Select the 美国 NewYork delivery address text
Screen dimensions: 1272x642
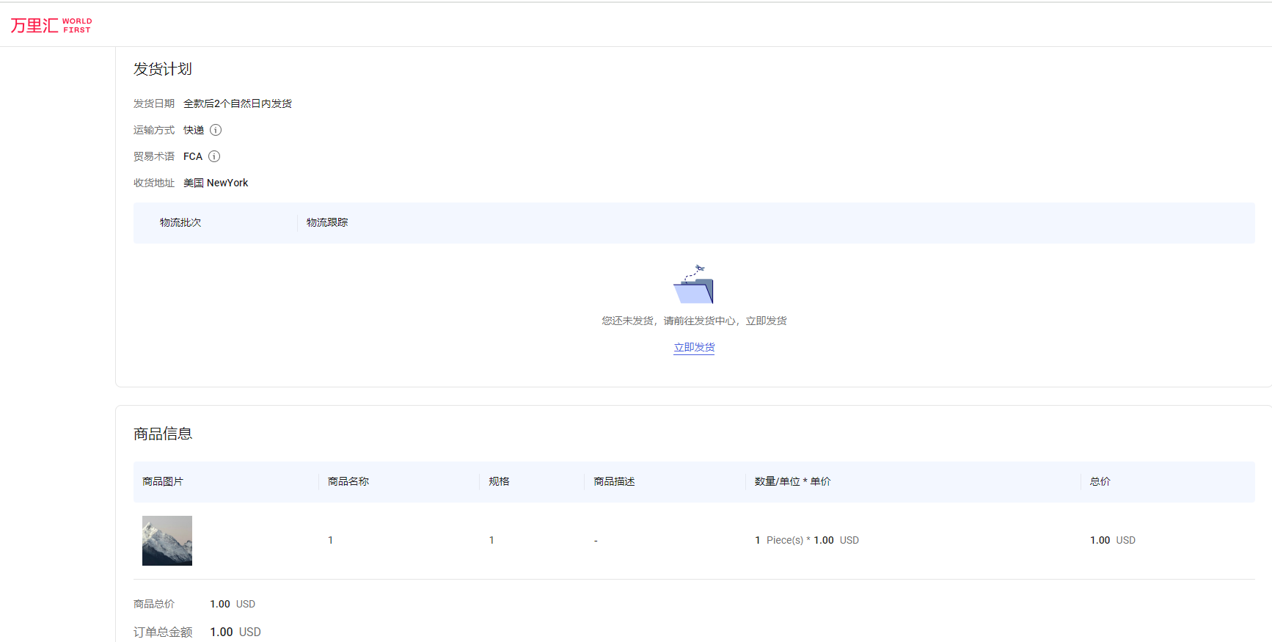216,183
